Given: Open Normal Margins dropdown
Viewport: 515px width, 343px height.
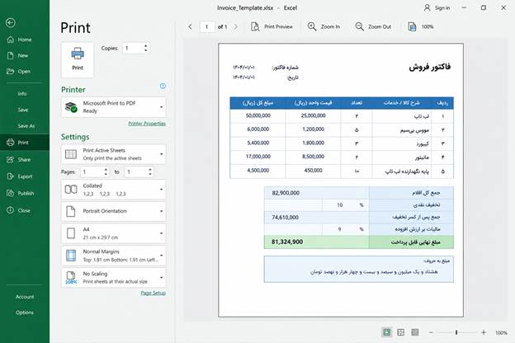Looking at the screenshot, I should 113,256.
